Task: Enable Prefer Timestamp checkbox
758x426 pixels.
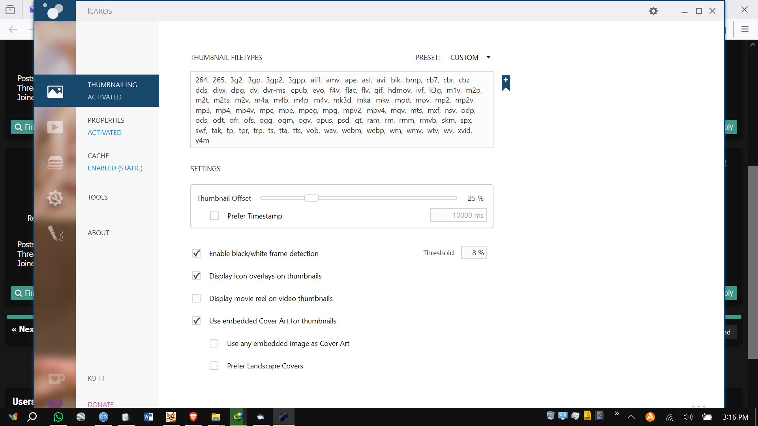Action: 214,216
